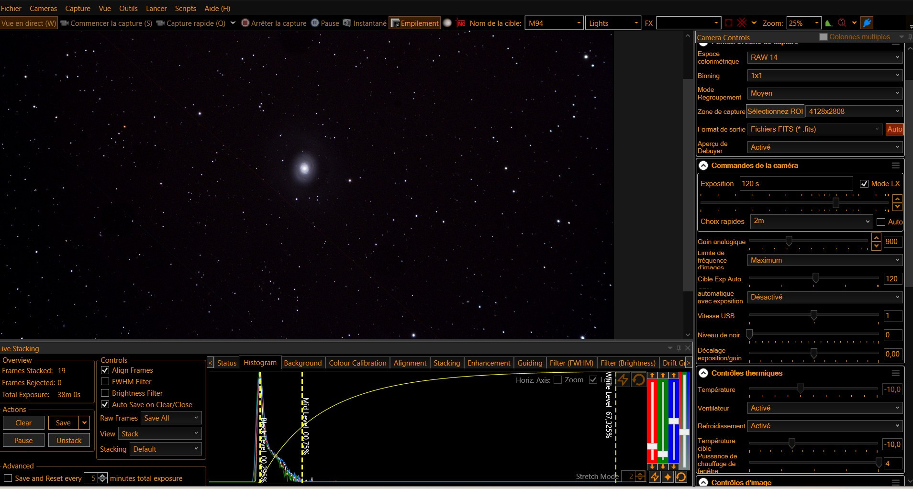Open the Binning 1x1 dropdown
Screen dimensions: 913x489
(x=825, y=76)
